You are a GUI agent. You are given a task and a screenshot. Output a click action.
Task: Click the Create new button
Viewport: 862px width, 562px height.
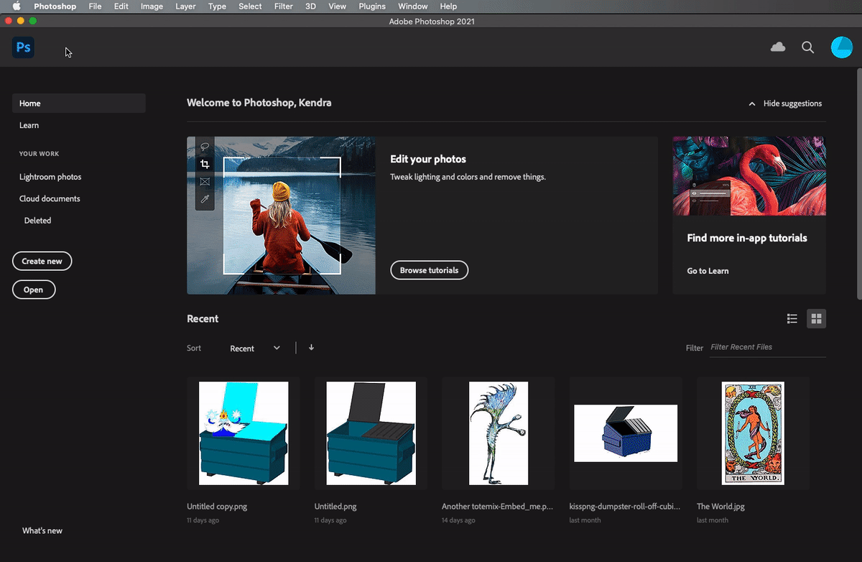(x=42, y=261)
